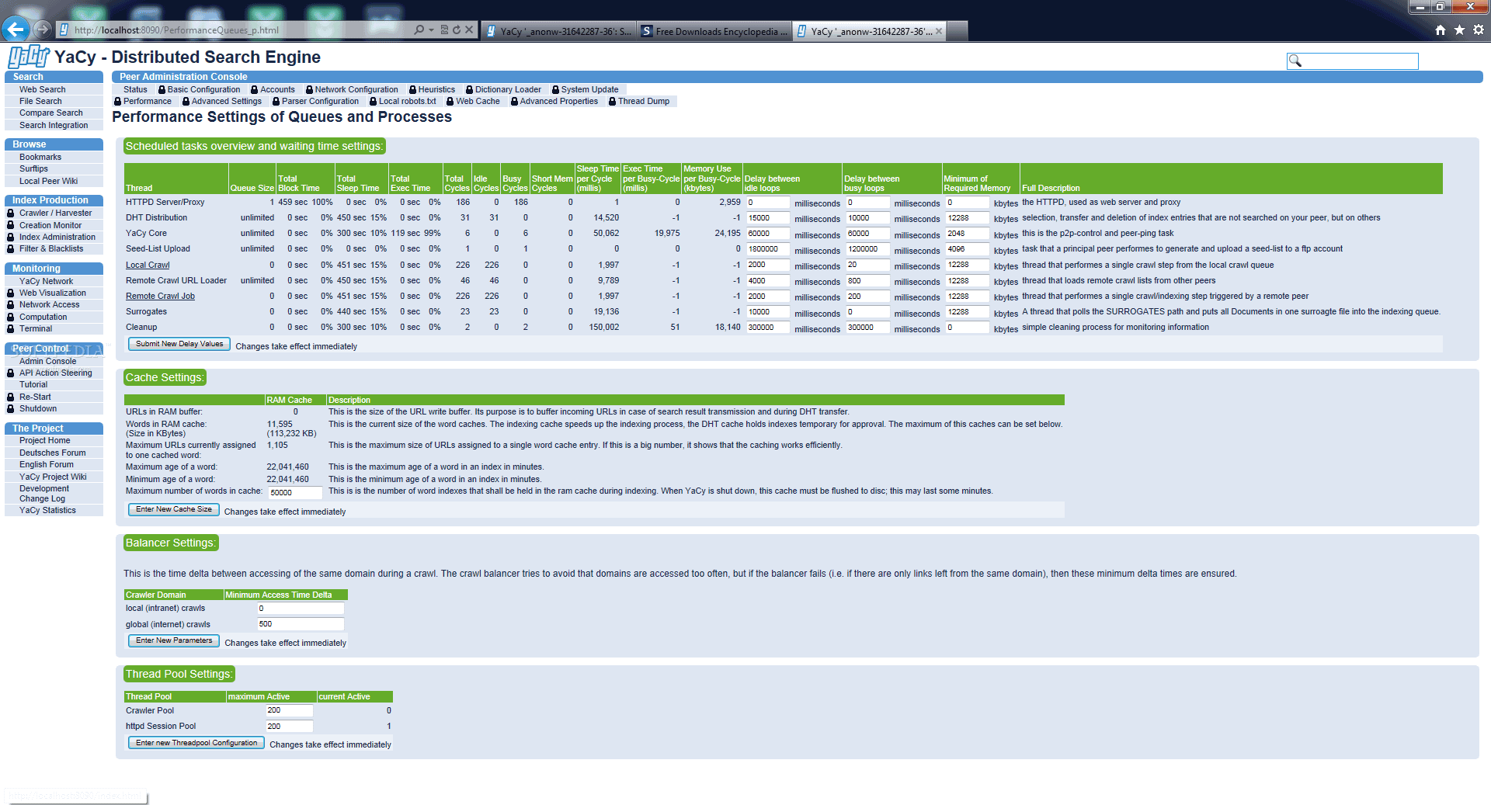Click the YaCy logo in page header
This screenshot has height=805, width=1491.
tap(28, 57)
